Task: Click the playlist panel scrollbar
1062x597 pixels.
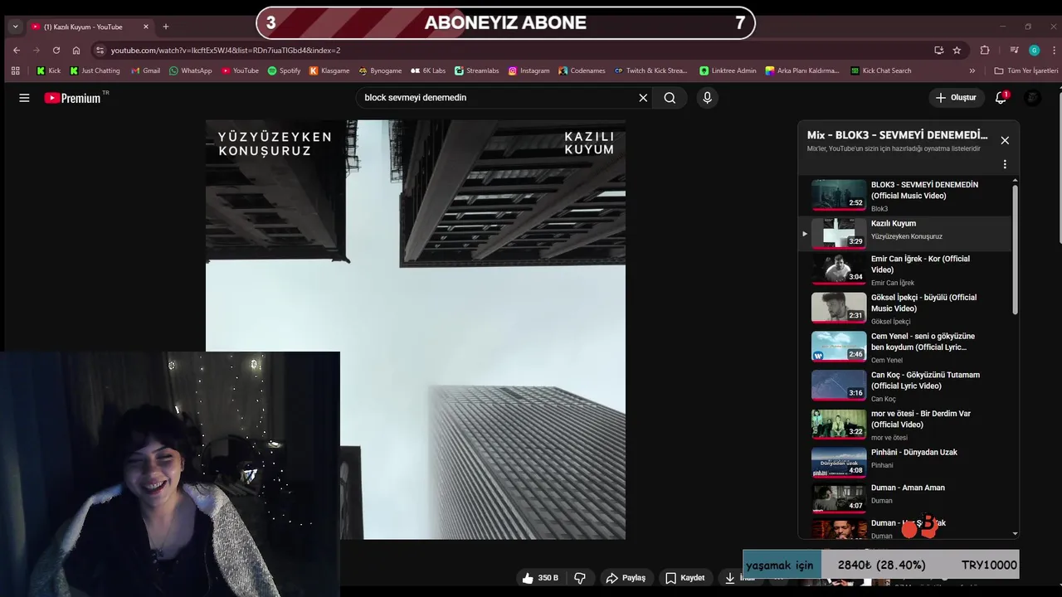Action: [x=1016, y=249]
